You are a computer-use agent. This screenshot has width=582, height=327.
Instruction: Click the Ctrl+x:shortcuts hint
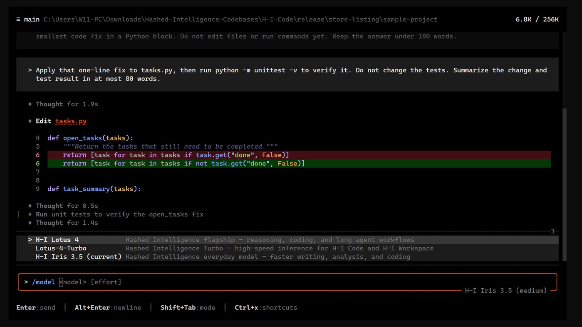[266, 307]
